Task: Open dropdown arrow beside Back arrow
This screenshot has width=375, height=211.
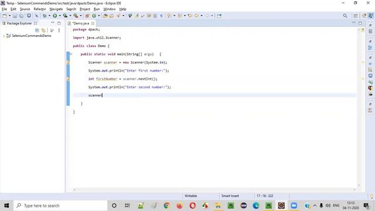Action: click(x=202, y=16)
